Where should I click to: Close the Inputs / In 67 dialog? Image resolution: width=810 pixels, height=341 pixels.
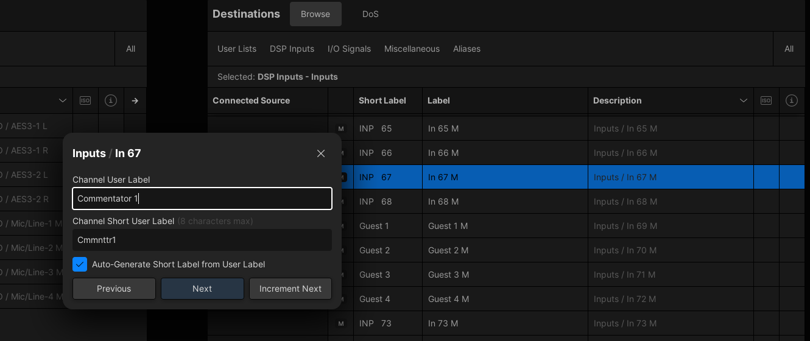click(x=321, y=153)
